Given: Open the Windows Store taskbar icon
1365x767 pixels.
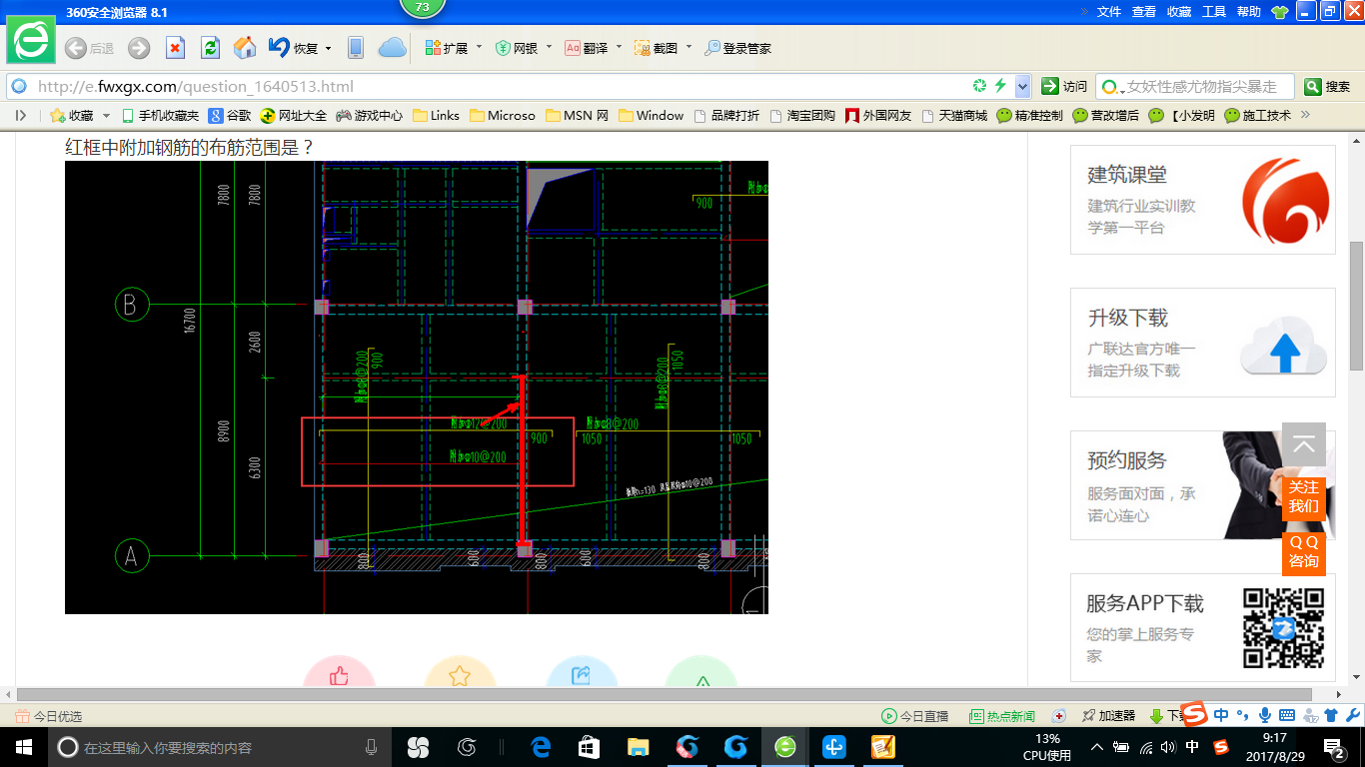Looking at the screenshot, I should pyautogui.click(x=590, y=747).
